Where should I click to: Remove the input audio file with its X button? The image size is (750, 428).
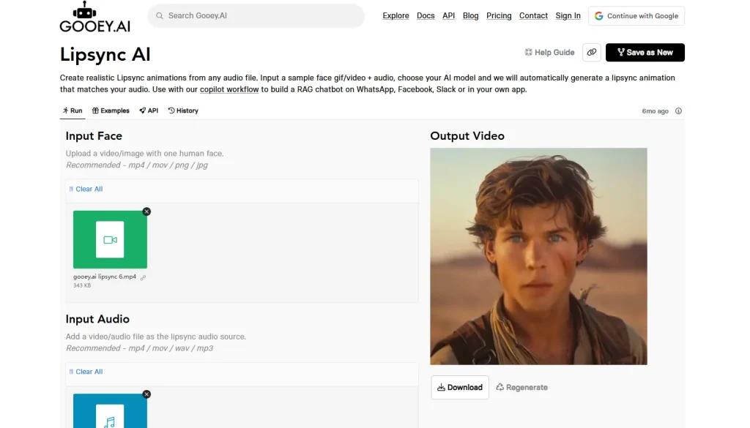(146, 394)
